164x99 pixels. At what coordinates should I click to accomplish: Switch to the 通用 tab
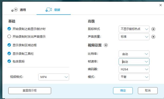pyautogui.click(x=19, y=10)
